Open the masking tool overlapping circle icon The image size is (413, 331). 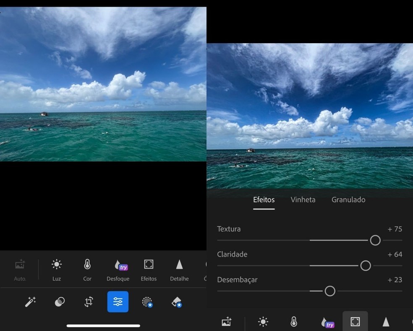click(60, 302)
